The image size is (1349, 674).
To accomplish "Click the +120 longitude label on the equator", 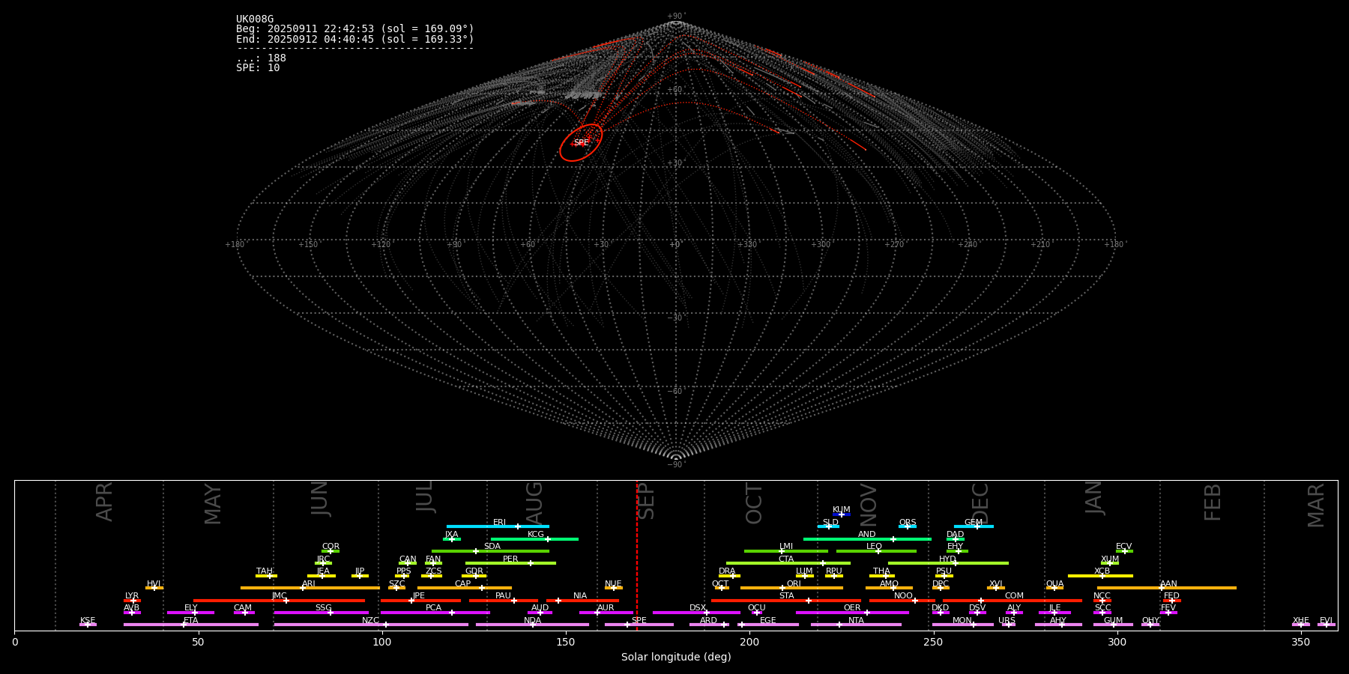I will click(x=381, y=245).
